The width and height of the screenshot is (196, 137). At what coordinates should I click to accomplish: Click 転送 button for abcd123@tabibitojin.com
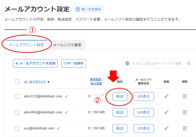[x=120, y=96]
